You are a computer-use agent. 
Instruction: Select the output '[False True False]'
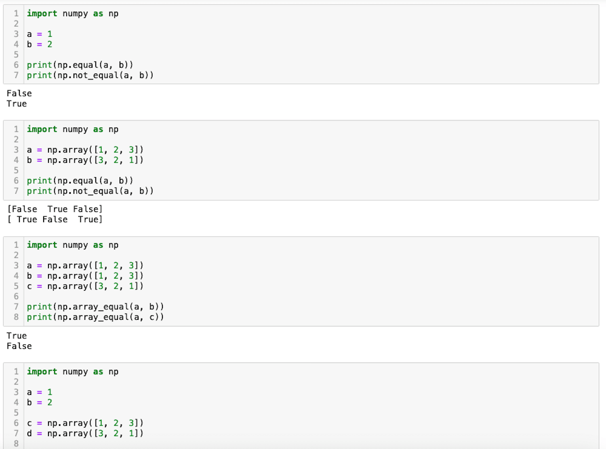[x=55, y=209]
